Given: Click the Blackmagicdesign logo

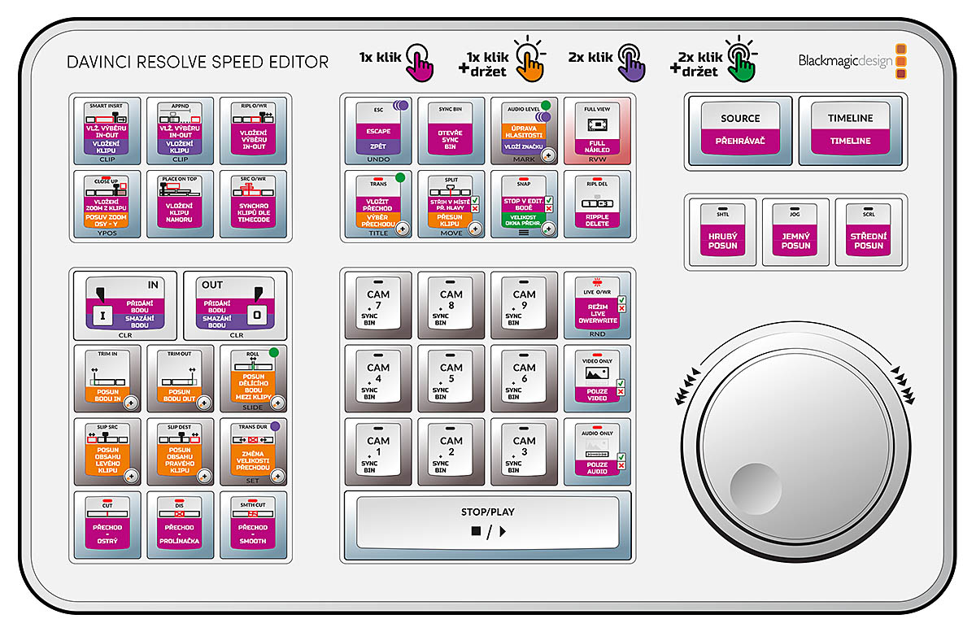Looking at the screenshot, I should click(x=852, y=61).
